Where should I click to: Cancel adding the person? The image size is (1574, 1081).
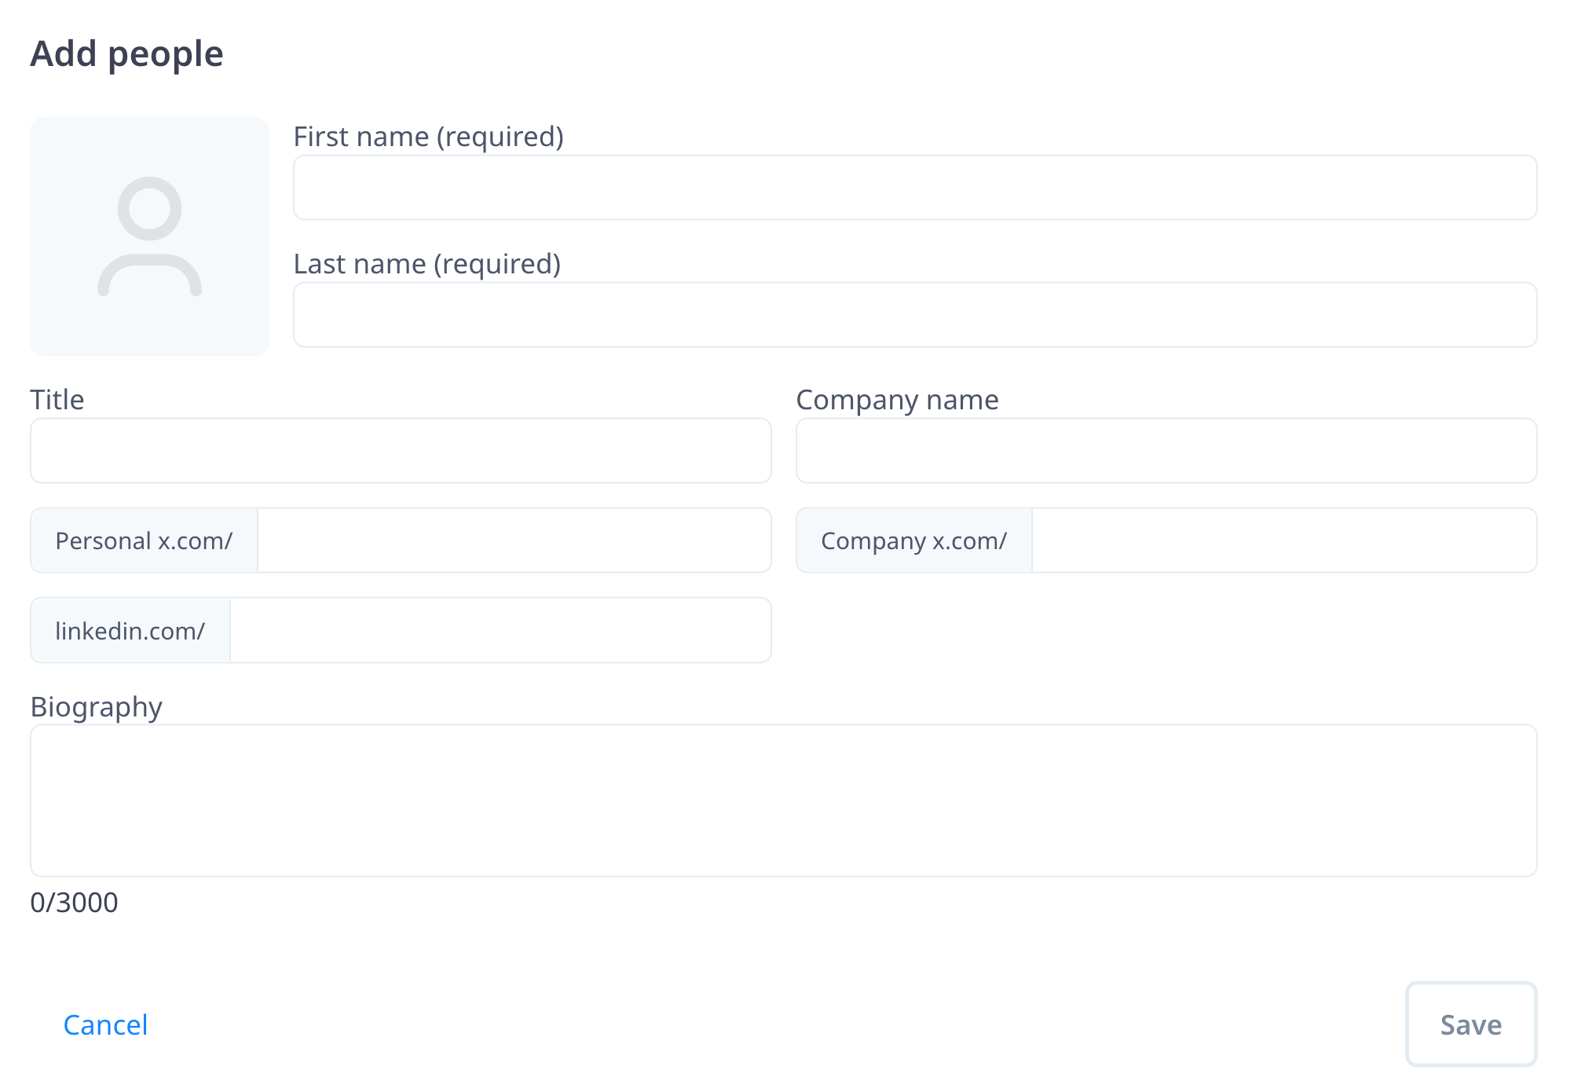tap(105, 1025)
